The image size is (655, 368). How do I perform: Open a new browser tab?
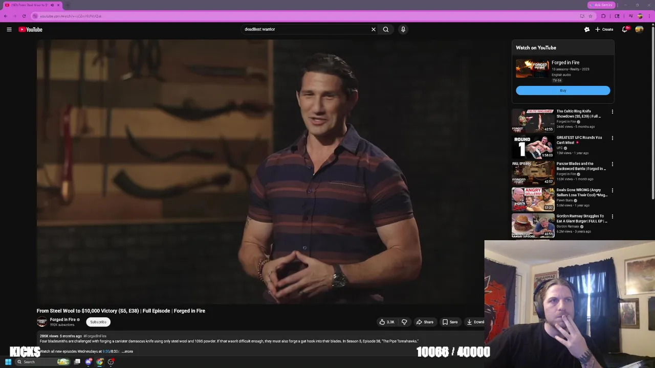(x=68, y=5)
